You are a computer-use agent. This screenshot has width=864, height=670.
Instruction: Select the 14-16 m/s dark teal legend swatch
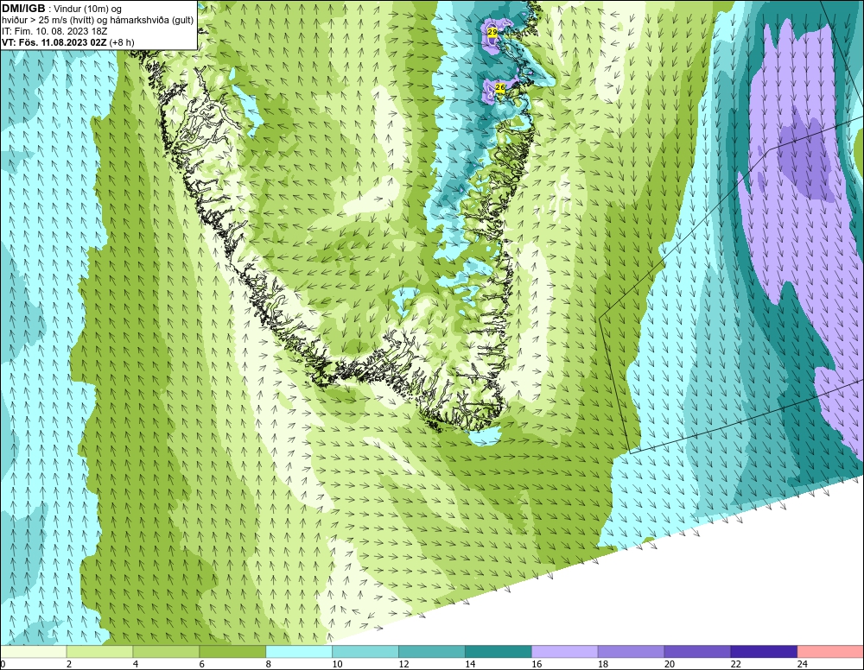pos(499,652)
